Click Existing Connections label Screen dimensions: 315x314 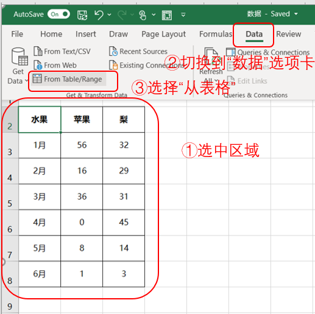pos(152,65)
